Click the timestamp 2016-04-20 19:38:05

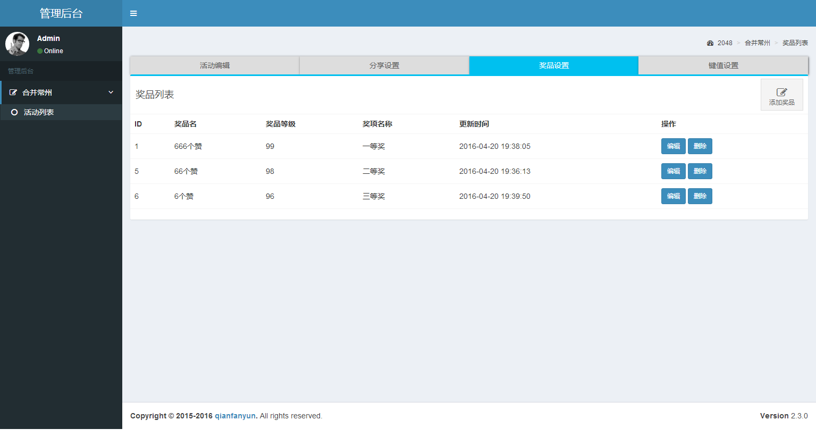[x=495, y=146]
